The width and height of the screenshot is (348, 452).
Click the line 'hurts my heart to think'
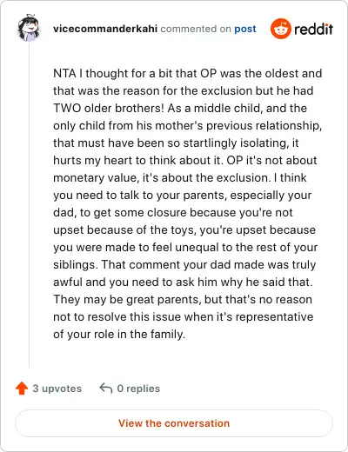coord(185,160)
